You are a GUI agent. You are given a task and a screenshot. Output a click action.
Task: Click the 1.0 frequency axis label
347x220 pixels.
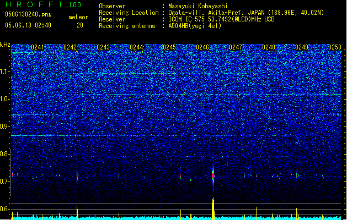5,99
